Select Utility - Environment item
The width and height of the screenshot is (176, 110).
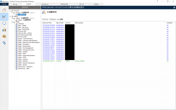24,46
